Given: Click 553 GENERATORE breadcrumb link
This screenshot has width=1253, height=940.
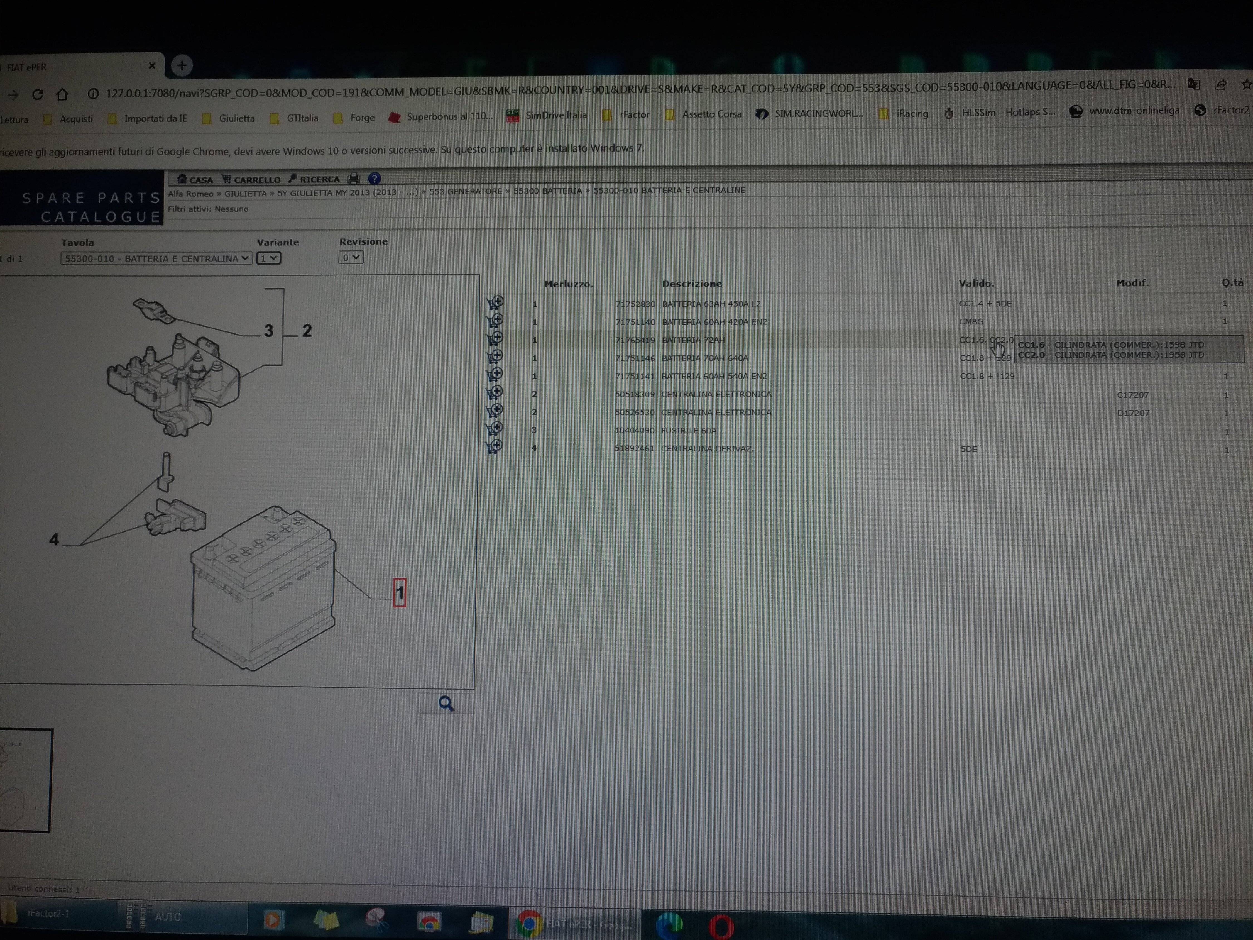Looking at the screenshot, I should 466,192.
